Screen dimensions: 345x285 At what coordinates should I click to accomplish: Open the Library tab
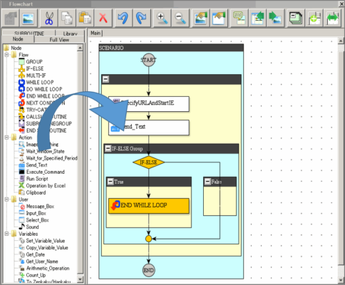70,33
